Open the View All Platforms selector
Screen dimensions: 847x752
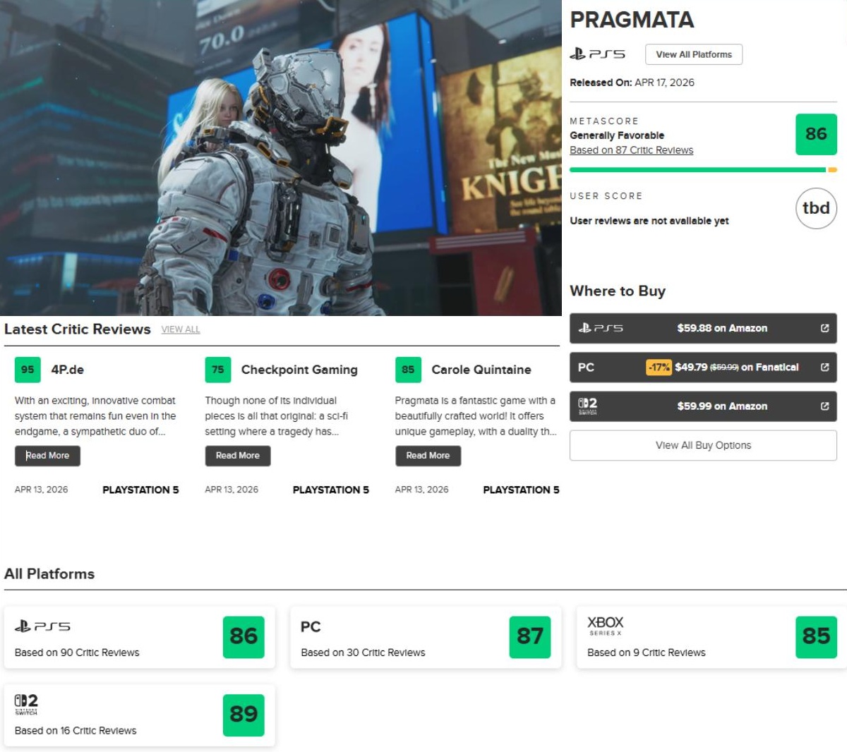[694, 54]
